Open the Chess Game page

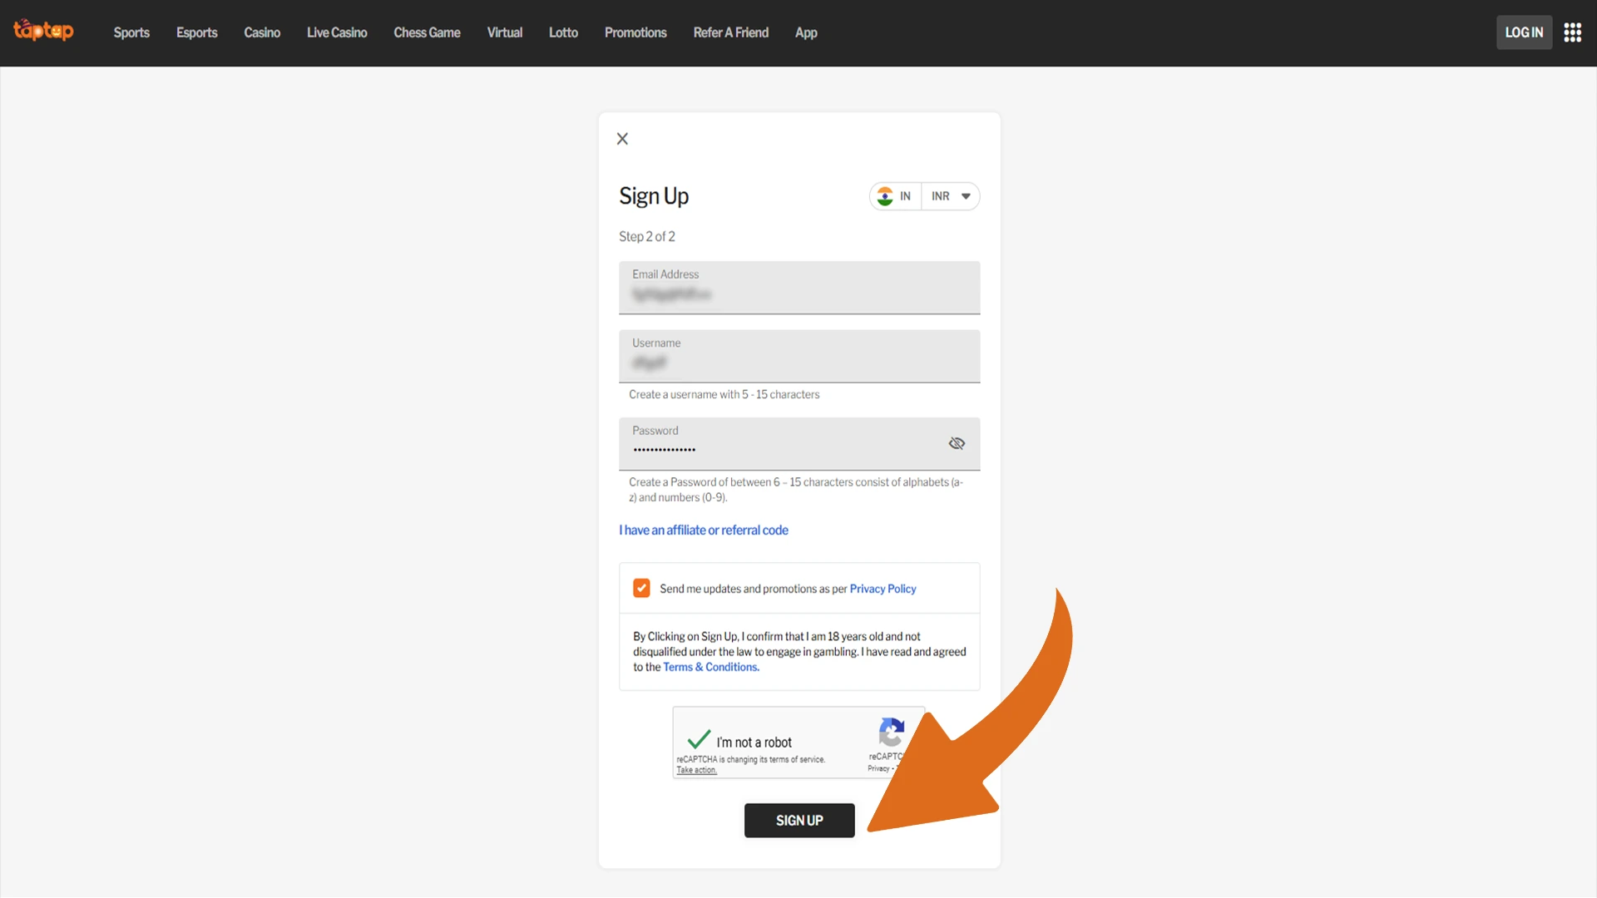coord(427,32)
